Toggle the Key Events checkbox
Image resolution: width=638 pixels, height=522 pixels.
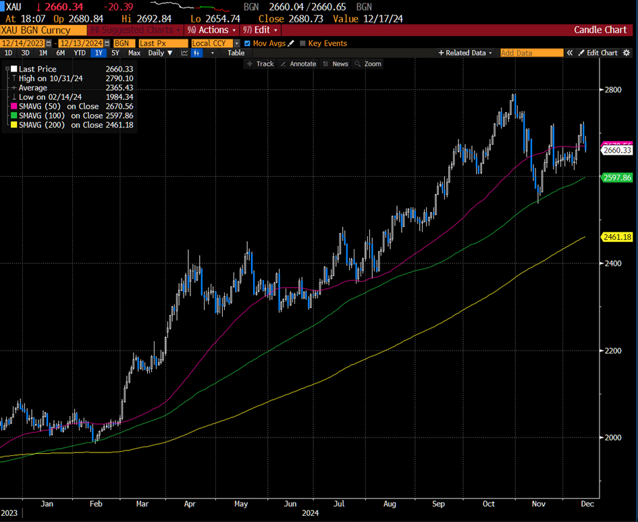tap(302, 43)
